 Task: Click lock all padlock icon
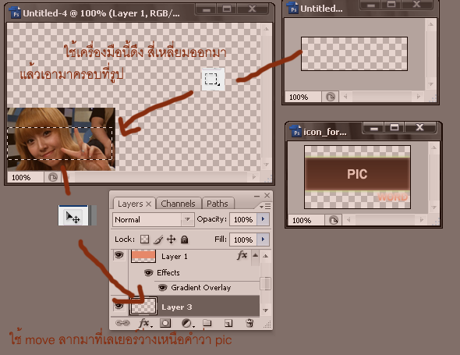[x=184, y=240]
